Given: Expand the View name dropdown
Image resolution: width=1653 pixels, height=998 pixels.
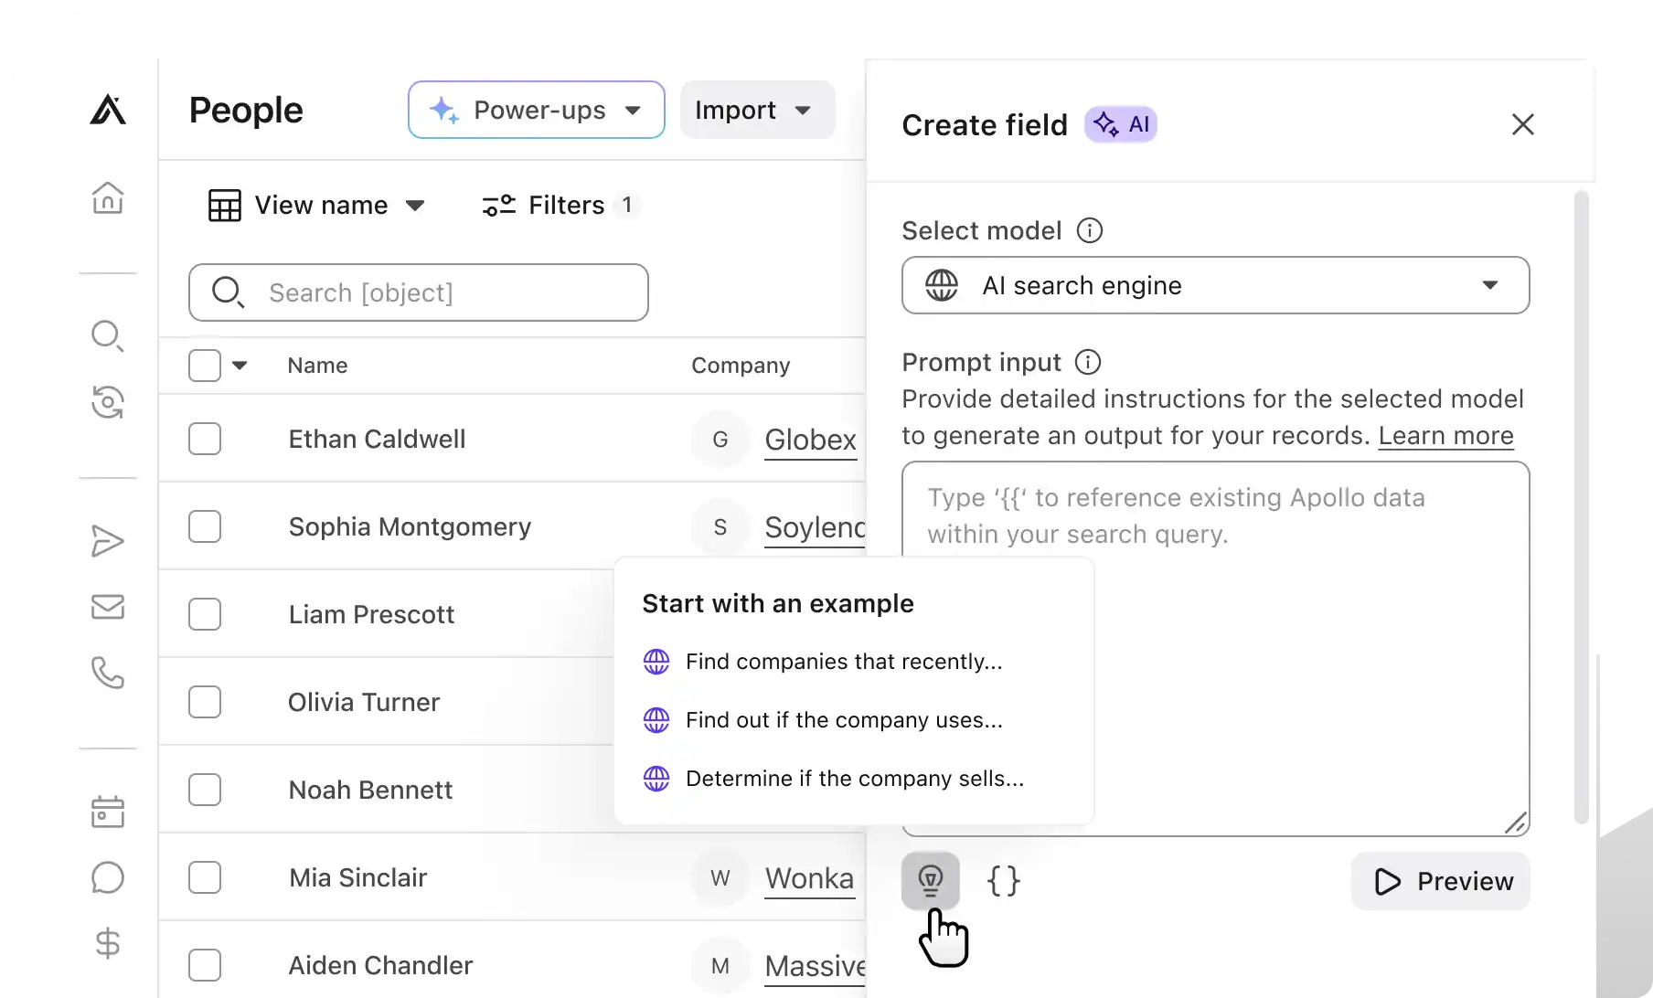Looking at the screenshot, I should coord(316,205).
